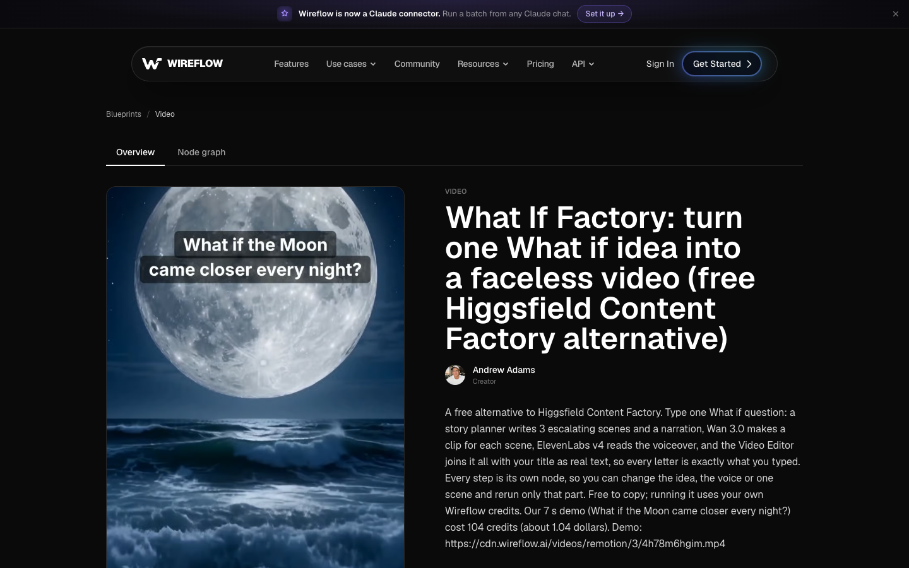Click the Set it up button

(604, 14)
